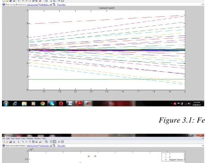Follow data brushing link in Figure 1 note bar
This screenshot has height=163, width=205.
coord(32,146)
